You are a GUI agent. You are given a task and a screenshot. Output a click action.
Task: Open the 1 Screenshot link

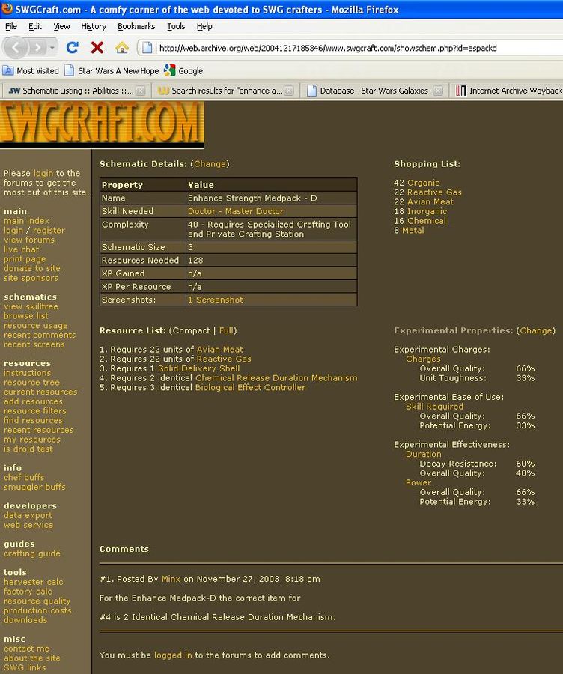(215, 300)
